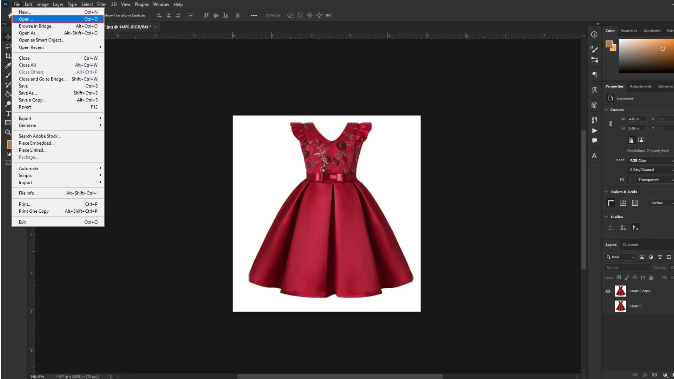Switch to Channels tab
This screenshot has height=379, width=674.
630,244
